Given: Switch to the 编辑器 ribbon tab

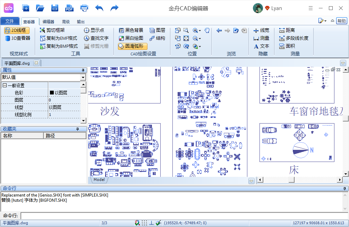Looking at the screenshot, I should click(48, 21).
